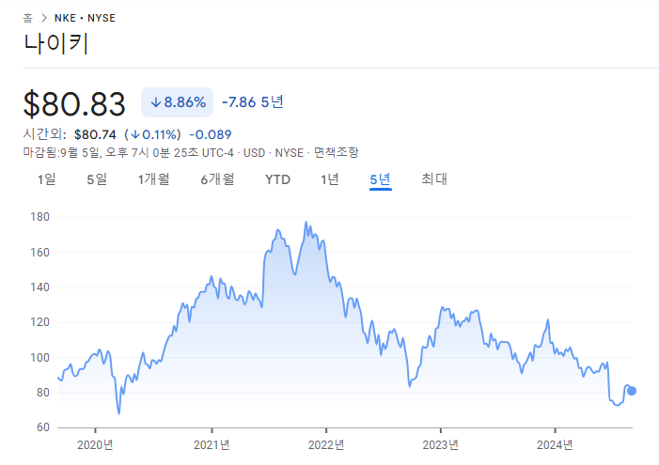
Task: Switch chart to 1개월 range
Action: [x=154, y=179]
